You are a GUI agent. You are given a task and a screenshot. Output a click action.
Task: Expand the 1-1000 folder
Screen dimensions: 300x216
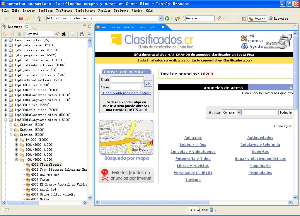16,140
